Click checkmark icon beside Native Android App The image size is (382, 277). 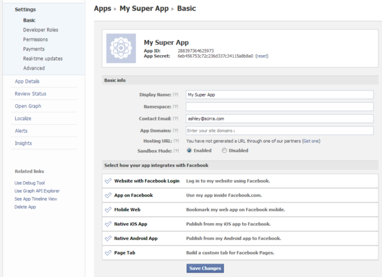108,238
